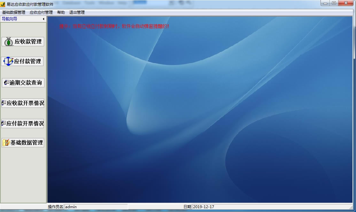
Task: Click the 导航向导 panel header title
Action: [10, 19]
